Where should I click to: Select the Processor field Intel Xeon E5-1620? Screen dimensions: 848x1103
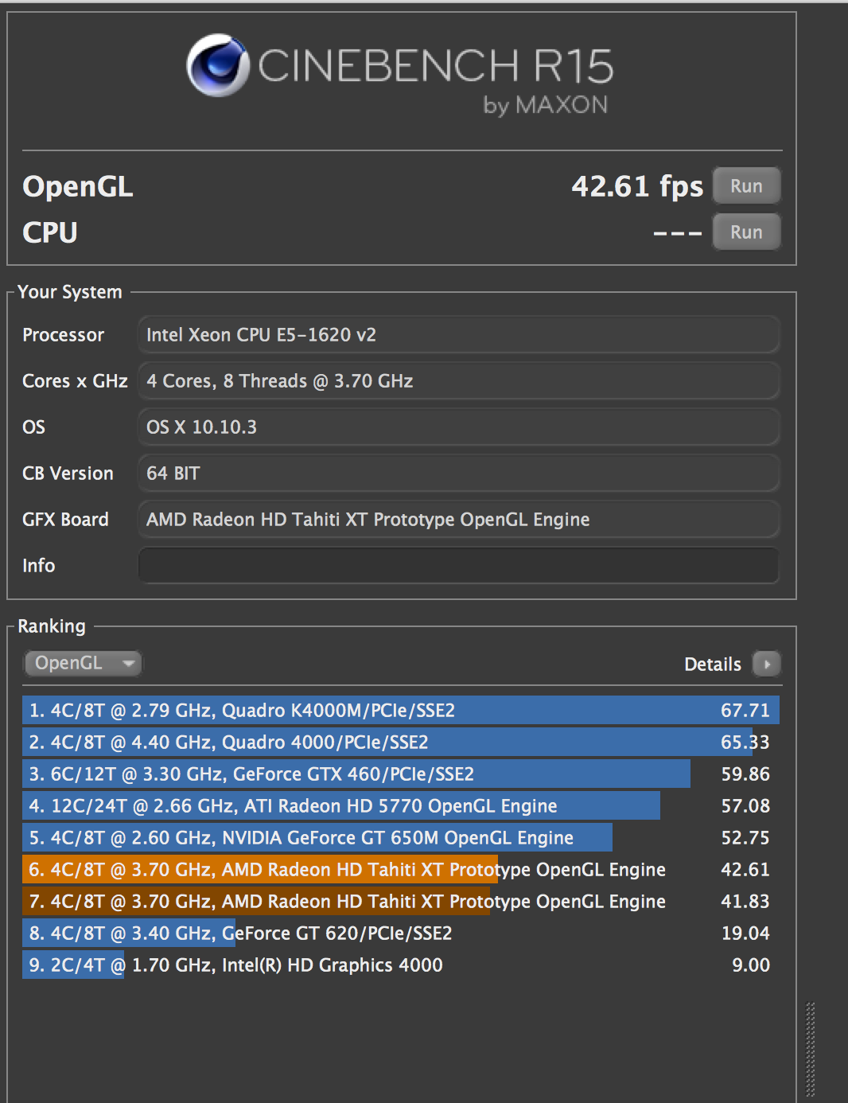(458, 335)
